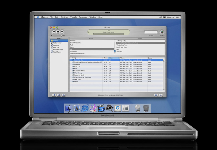217x150 pixels.
Task: Launch Internet Explorer from the Dock
Action: [85, 108]
